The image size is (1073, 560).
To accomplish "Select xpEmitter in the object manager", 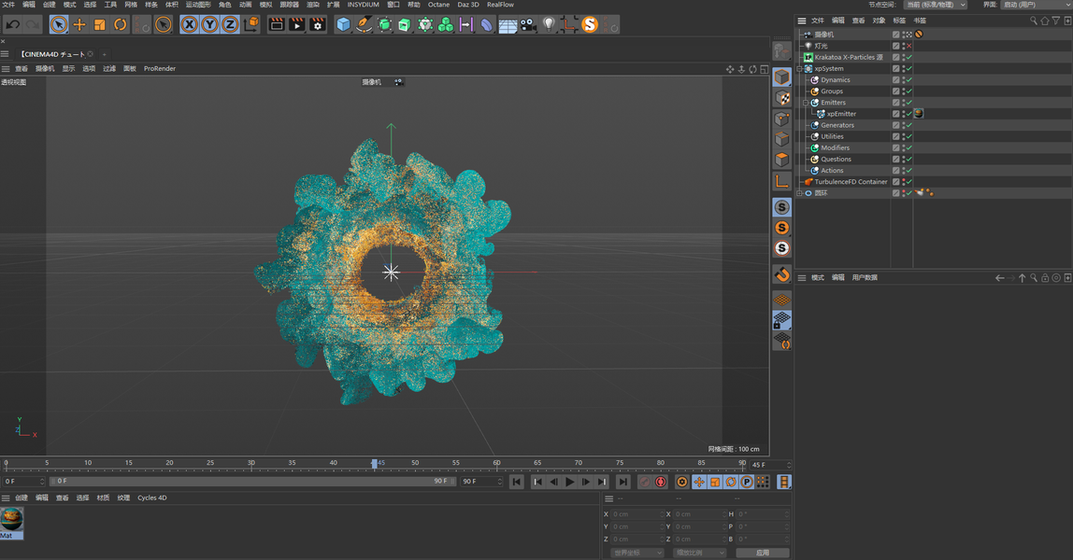I will [841, 114].
